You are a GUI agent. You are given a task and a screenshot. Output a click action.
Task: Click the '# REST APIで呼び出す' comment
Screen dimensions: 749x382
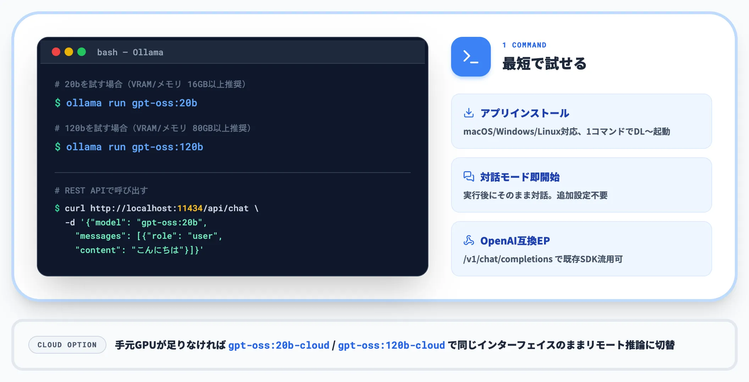[101, 190]
